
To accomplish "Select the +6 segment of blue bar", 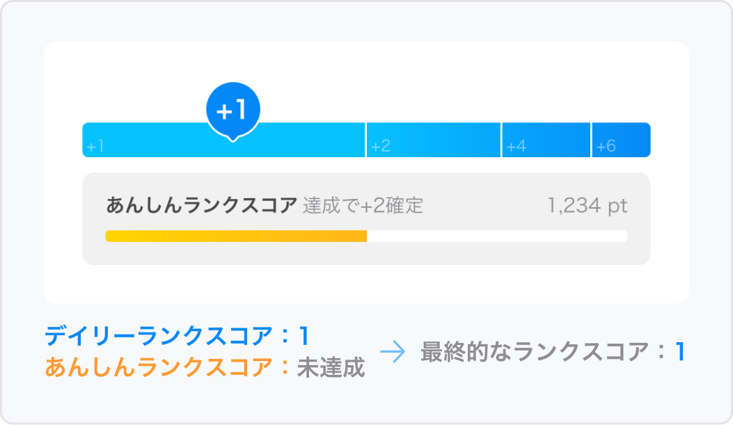I will pos(621,140).
